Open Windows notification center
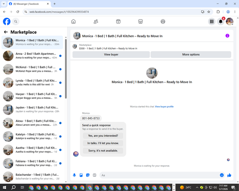Image resolution: width=239 pixels, height=191 pixels. pyautogui.click(x=234, y=188)
